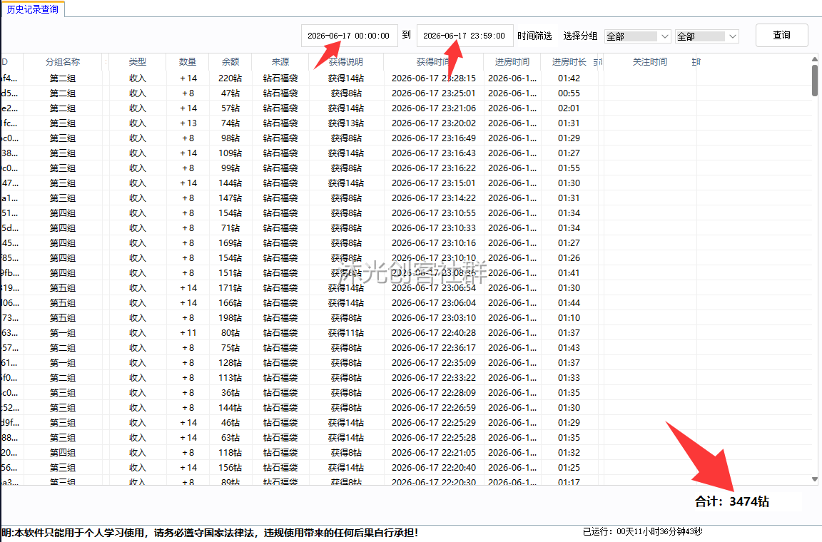Open the second 全部 dropdown
The image size is (822, 542).
(x=706, y=36)
